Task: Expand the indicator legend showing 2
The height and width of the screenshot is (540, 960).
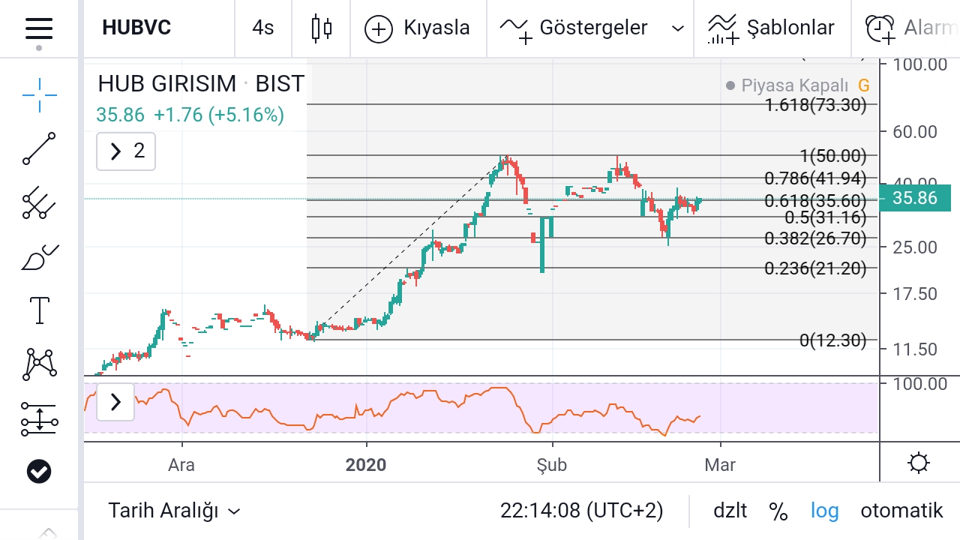Action: [x=125, y=151]
